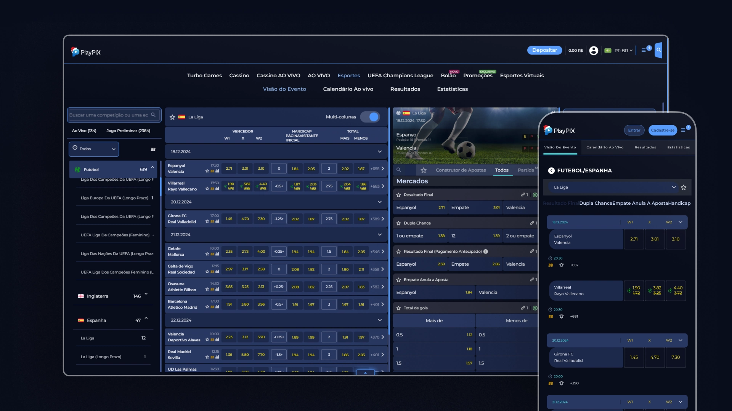The image size is (732, 411).
Task: Choose Empate 3.01 in Resultado Final
Action: tap(475, 208)
